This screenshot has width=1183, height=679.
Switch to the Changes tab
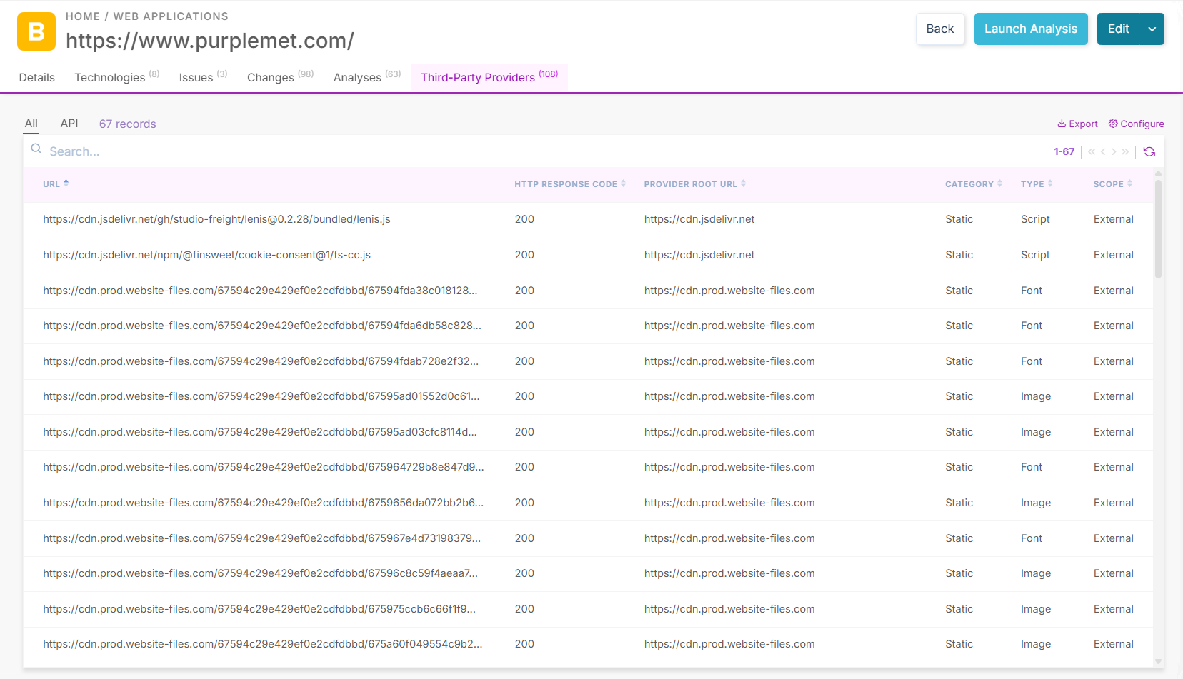click(x=281, y=77)
